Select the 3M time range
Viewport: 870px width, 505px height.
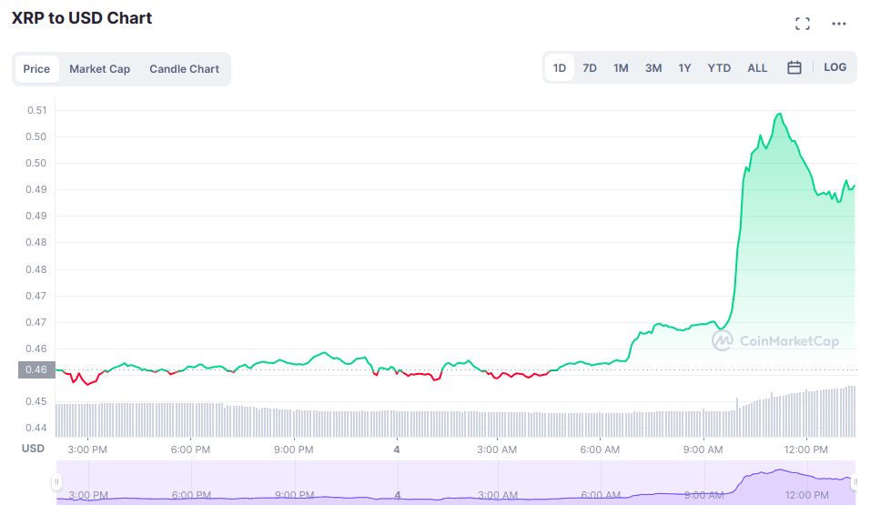click(653, 67)
